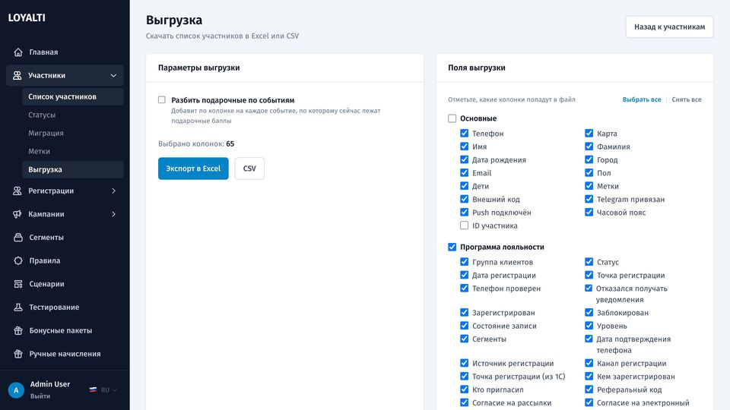Click Экспорт в Excel button
The image size is (730, 410).
tap(193, 169)
